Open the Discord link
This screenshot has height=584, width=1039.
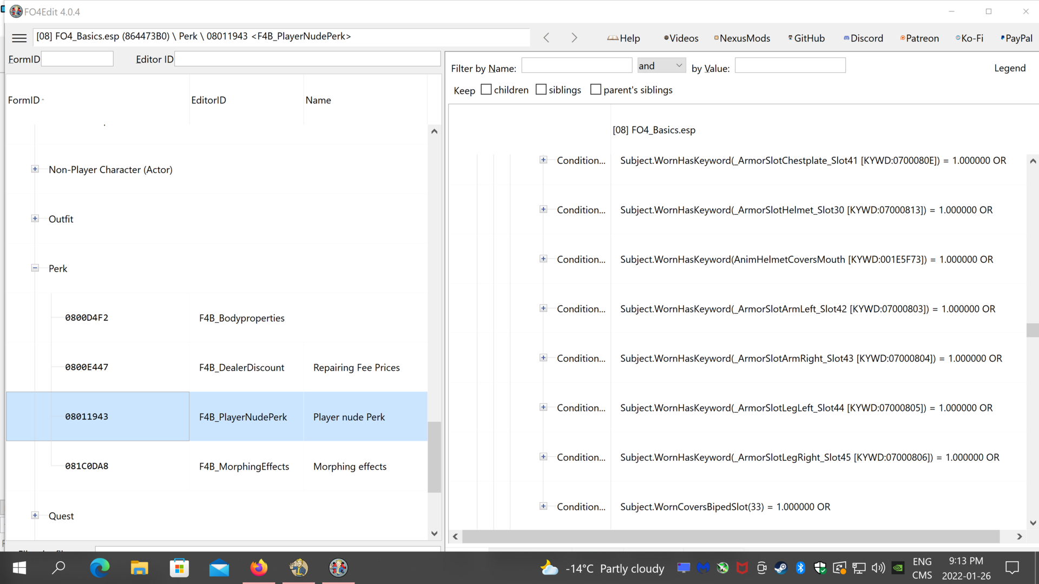[863, 38]
